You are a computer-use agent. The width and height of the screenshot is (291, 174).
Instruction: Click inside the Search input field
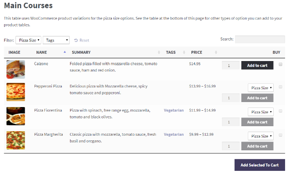click(260, 39)
